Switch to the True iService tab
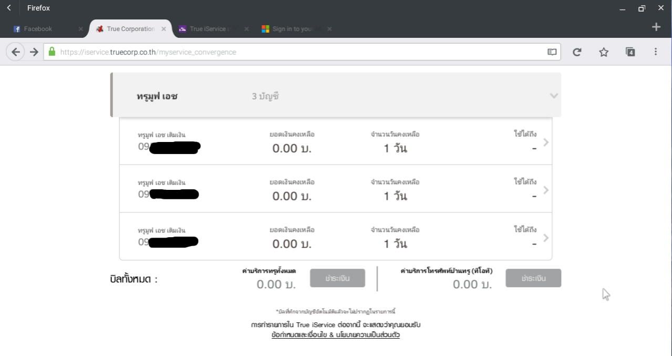This screenshot has height=356, width=672. (x=212, y=29)
